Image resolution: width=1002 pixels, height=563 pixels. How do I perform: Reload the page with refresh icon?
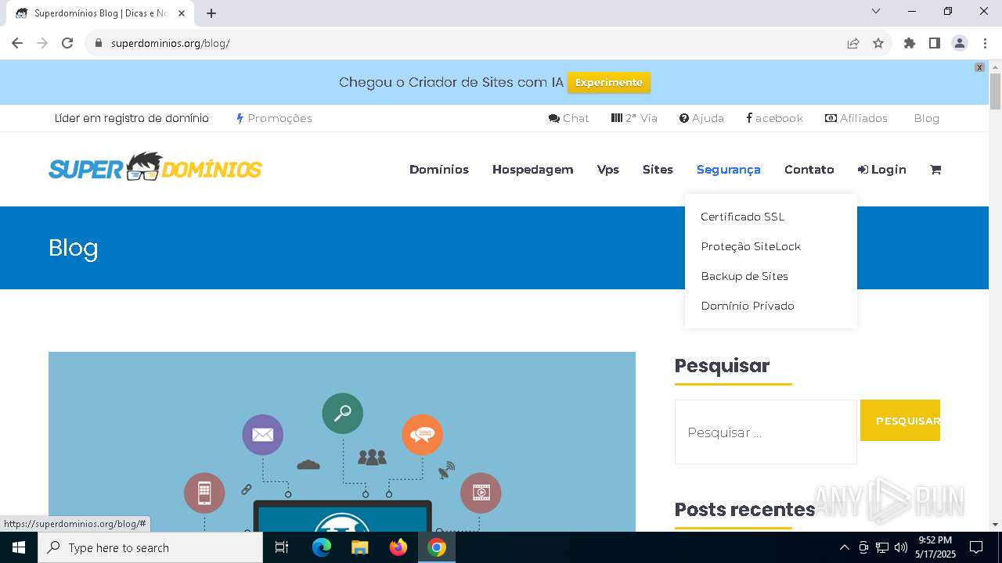tap(67, 43)
